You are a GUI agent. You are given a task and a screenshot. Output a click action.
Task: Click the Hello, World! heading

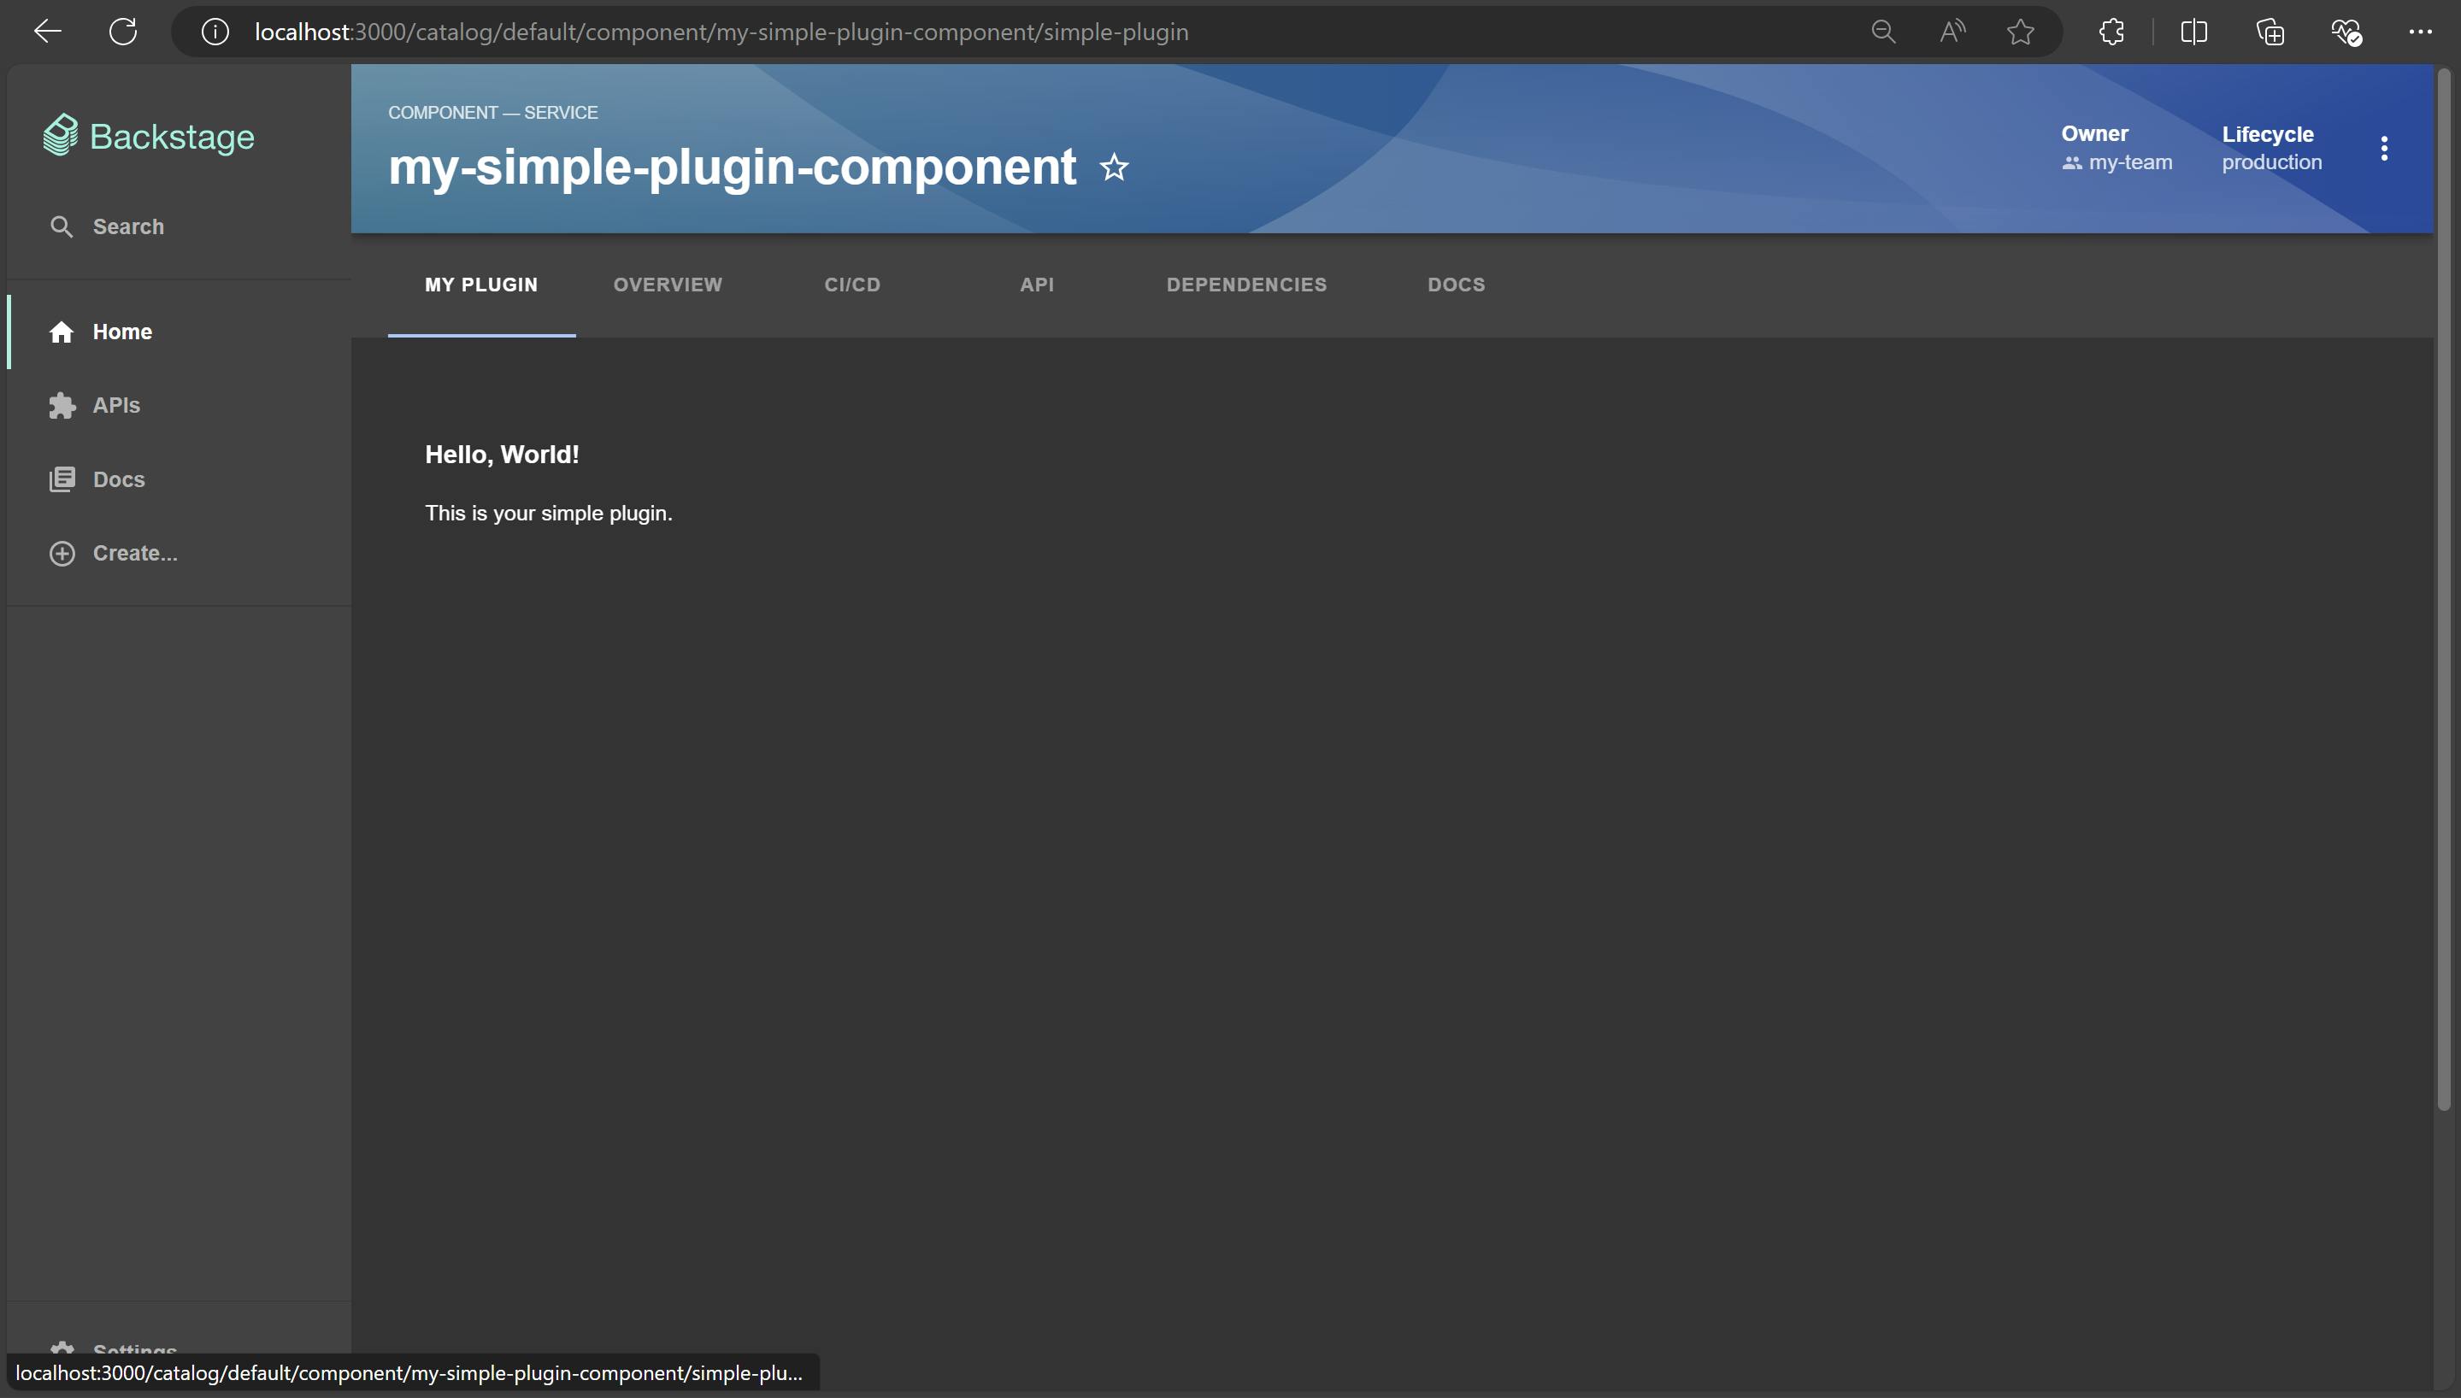[x=502, y=454]
